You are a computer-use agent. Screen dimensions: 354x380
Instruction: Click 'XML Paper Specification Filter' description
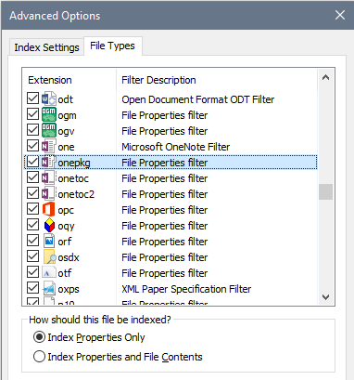click(186, 289)
